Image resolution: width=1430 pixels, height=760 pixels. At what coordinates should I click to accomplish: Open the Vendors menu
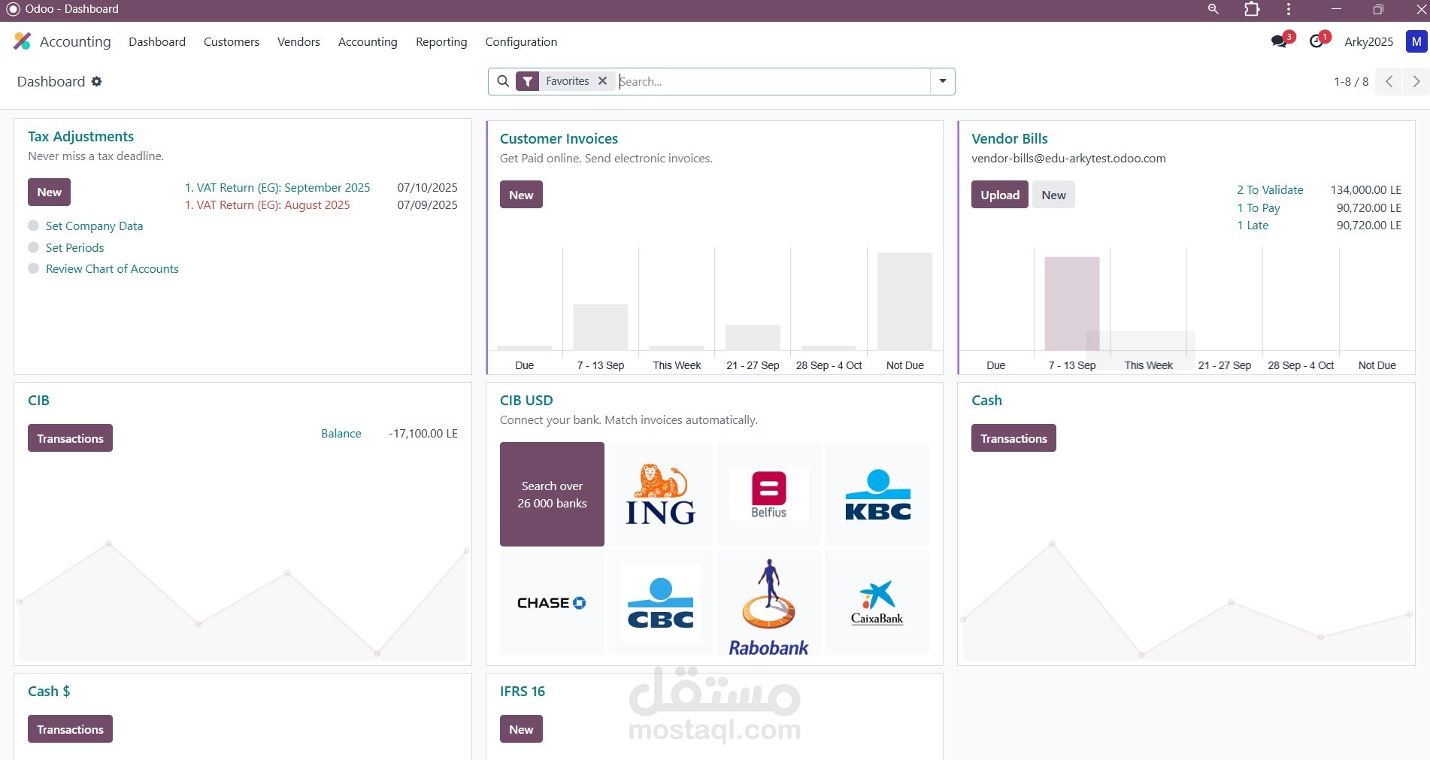[x=298, y=41]
